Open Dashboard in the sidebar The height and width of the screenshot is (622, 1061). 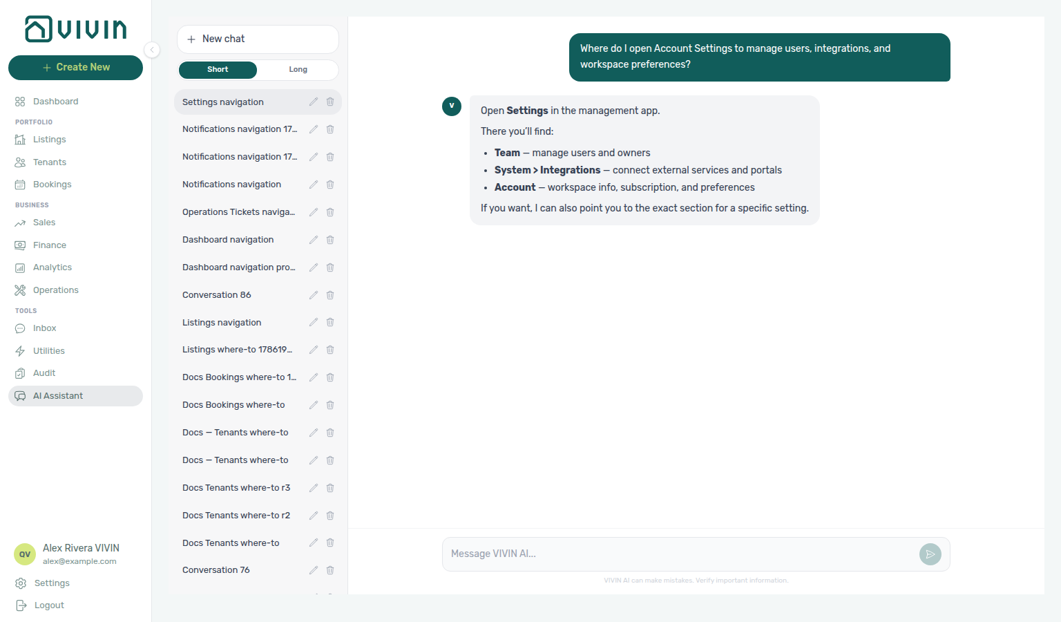point(75,102)
